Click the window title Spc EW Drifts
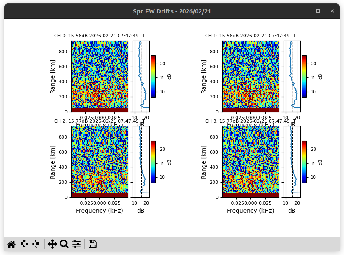The width and height of the screenshot is (344, 255). tap(172, 11)
